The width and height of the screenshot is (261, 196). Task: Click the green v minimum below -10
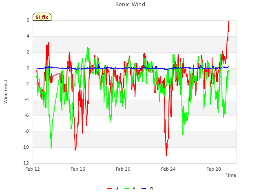[51, 148]
